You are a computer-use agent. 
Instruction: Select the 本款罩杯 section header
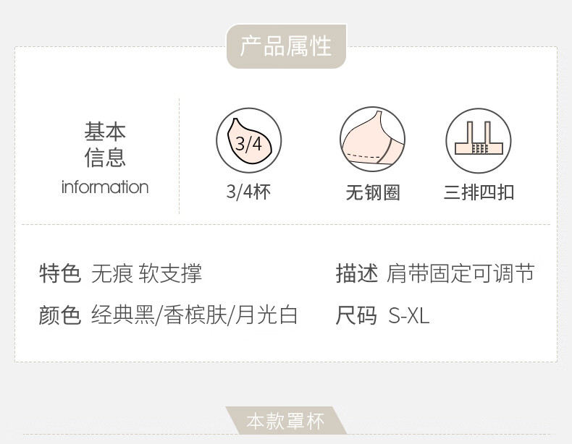click(285, 421)
